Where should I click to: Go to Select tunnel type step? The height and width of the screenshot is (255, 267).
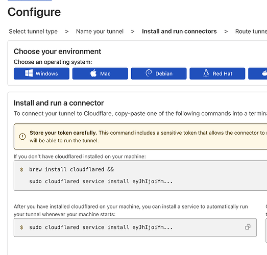pos(33,32)
